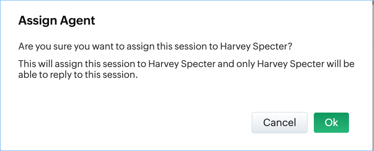
Task: Click the "Are you sure" confirmation question
Action: (155, 46)
